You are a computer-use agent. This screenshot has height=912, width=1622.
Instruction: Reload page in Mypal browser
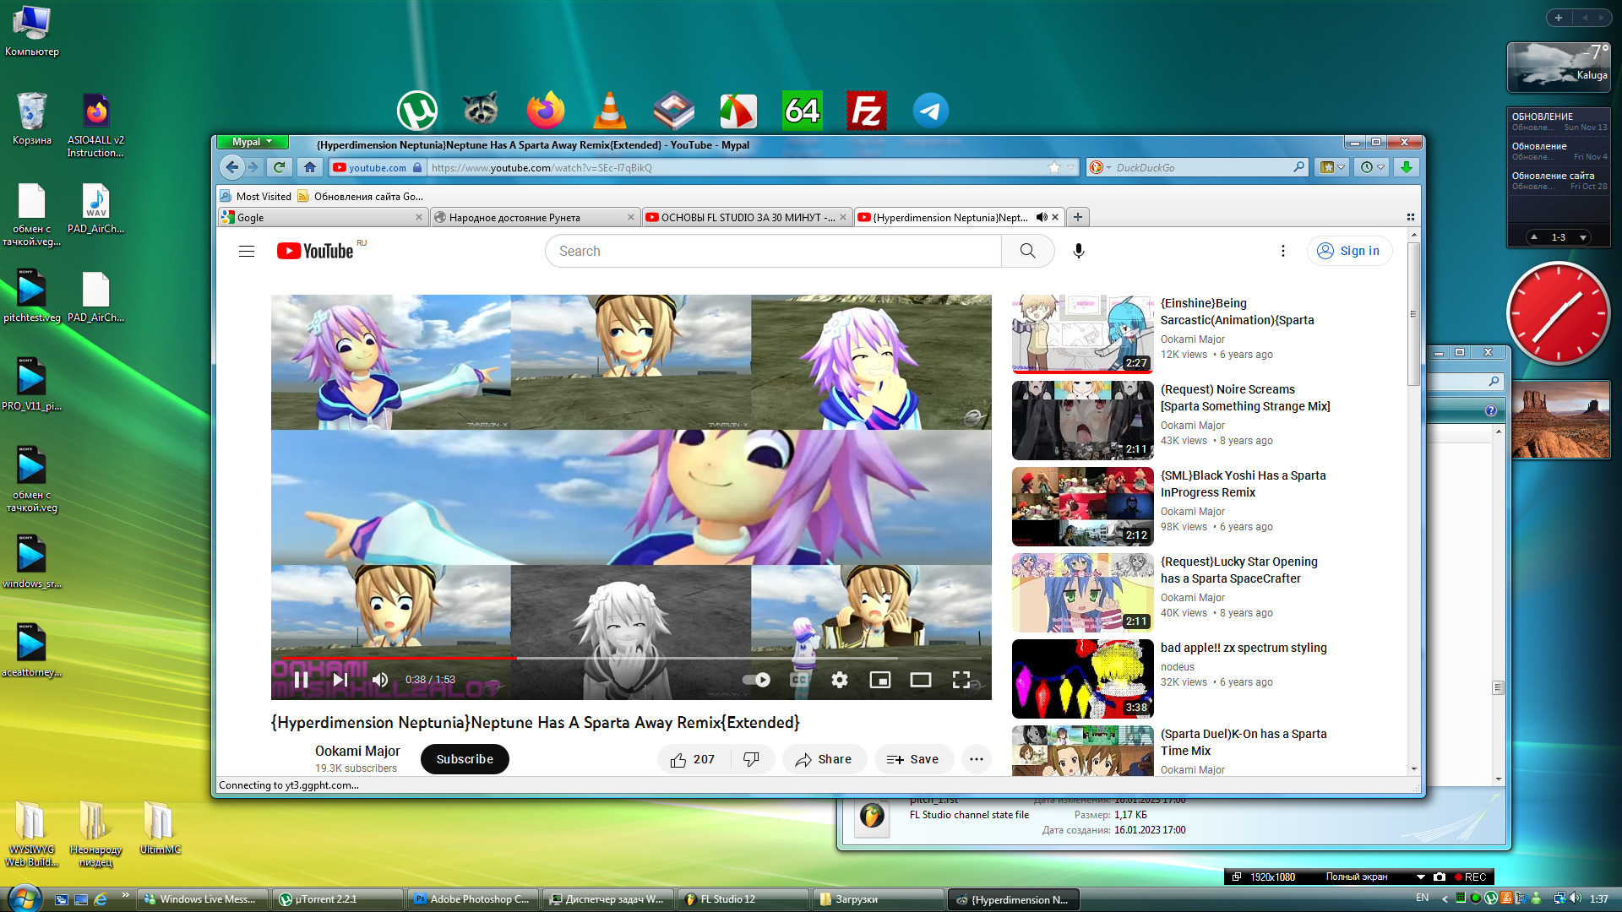point(280,167)
